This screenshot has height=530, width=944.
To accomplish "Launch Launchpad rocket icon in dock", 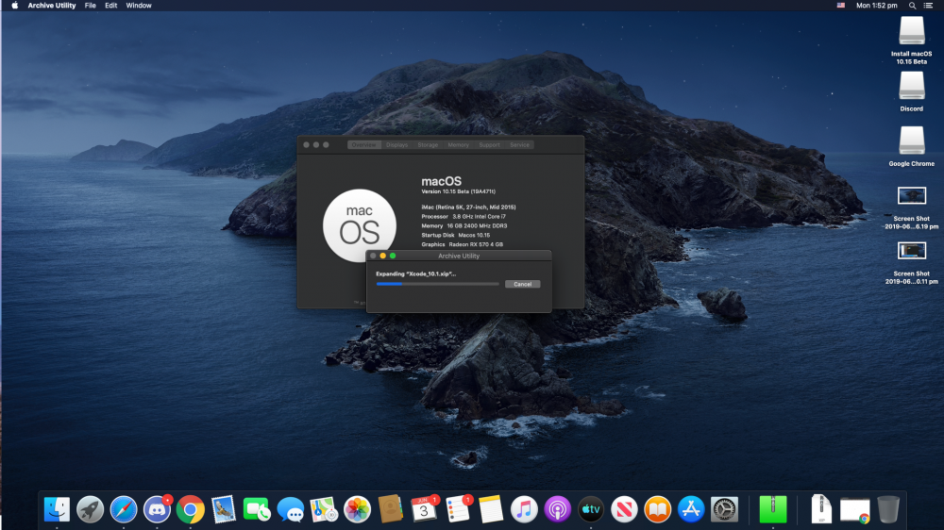I will click(x=91, y=509).
